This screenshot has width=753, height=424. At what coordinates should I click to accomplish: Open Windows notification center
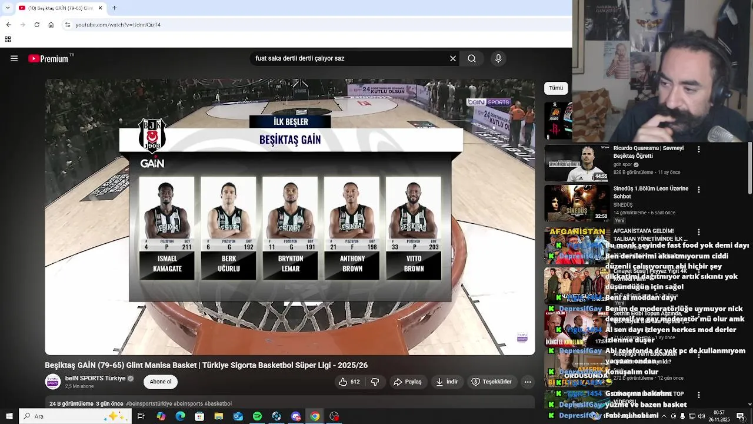point(740,416)
